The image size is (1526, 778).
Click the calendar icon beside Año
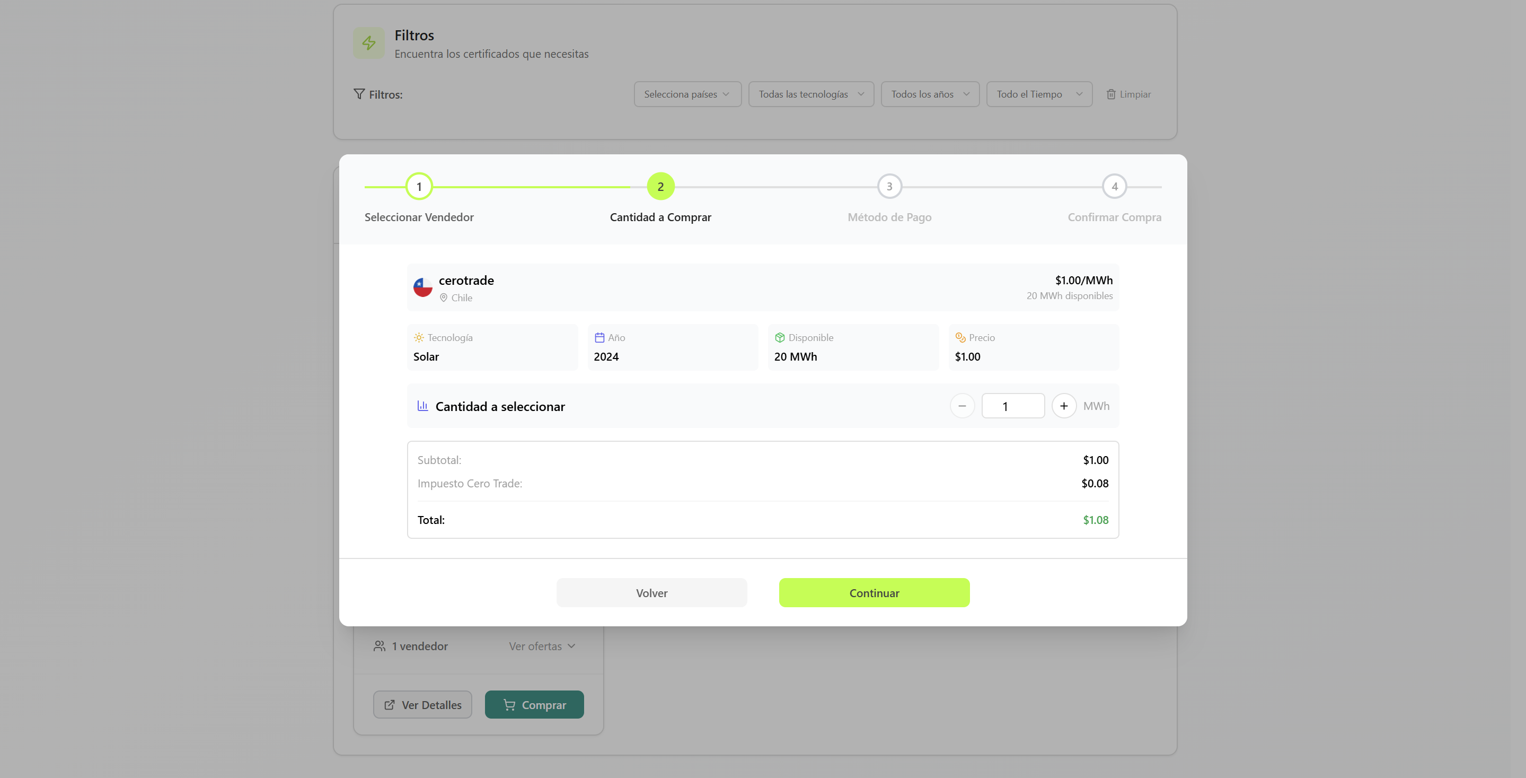[x=599, y=338]
